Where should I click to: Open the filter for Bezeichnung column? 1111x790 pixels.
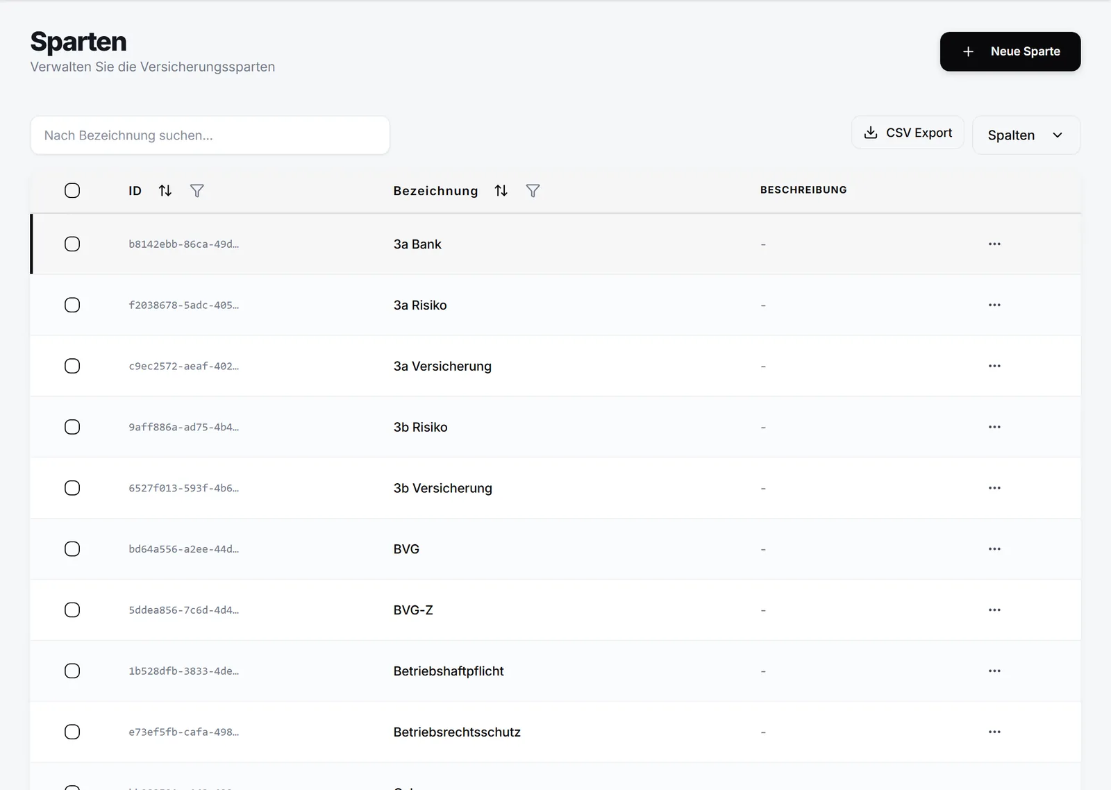pos(533,190)
